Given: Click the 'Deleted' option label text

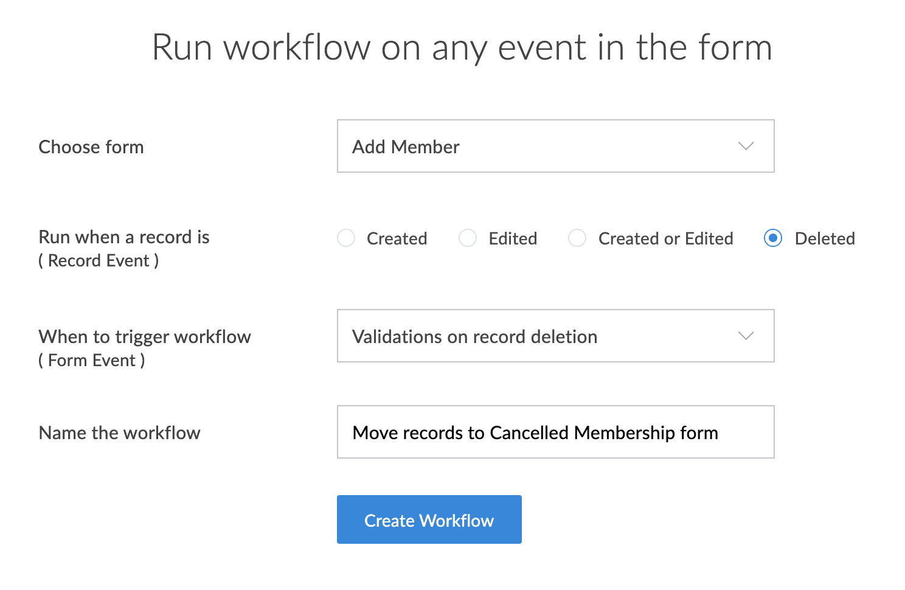Looking at the screenshot, I should 825,238.
